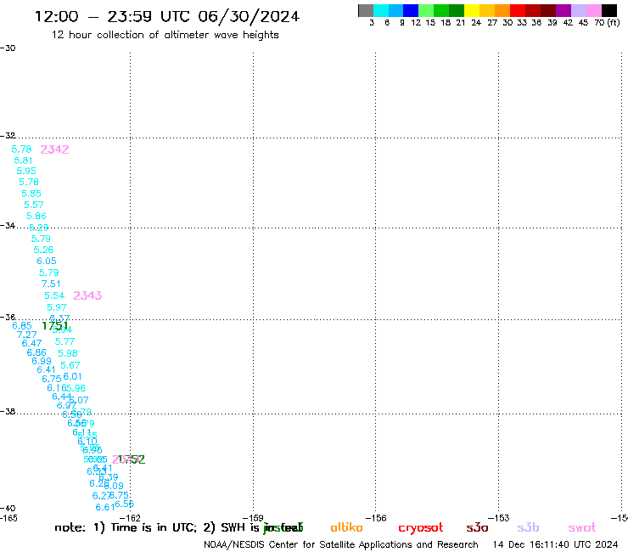Click the orange 'altika' legend label

click(x=346, y=528)
